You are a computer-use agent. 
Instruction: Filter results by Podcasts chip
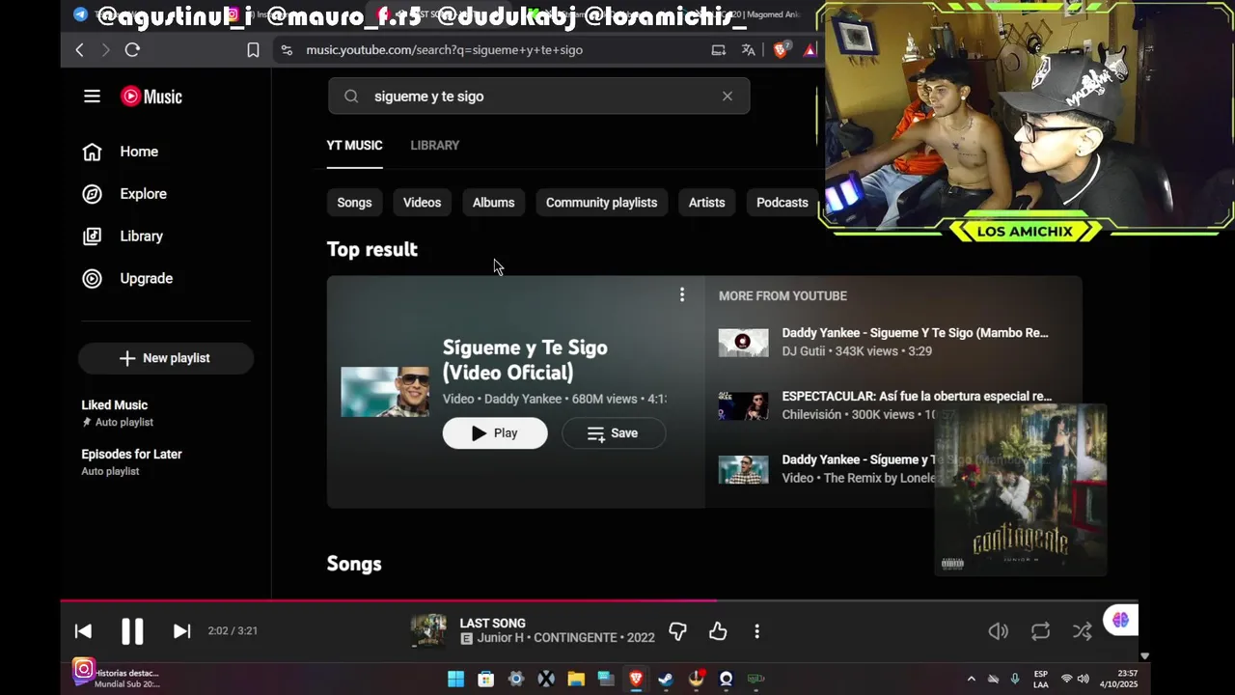pos(782,203)
